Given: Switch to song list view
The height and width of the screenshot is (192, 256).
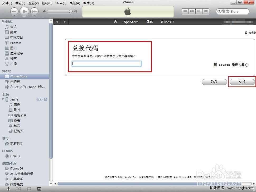Looking at the screenshot, I should click(x=185, y=11).
